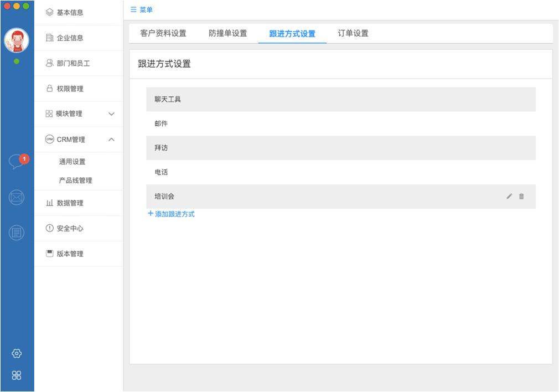Switch to the 客户资料设置 tab

[163, 33]
